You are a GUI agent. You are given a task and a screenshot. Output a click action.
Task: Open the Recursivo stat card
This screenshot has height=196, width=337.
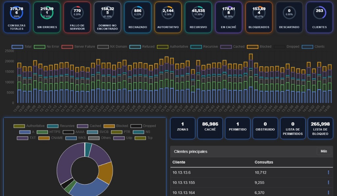click(x=198, y=17)
